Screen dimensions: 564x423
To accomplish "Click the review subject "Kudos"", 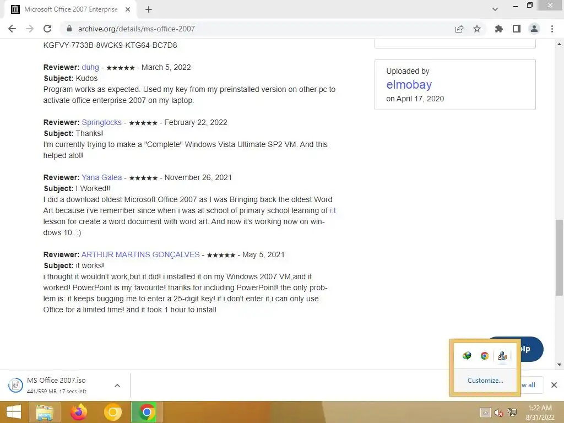I will tap(86, 78).
